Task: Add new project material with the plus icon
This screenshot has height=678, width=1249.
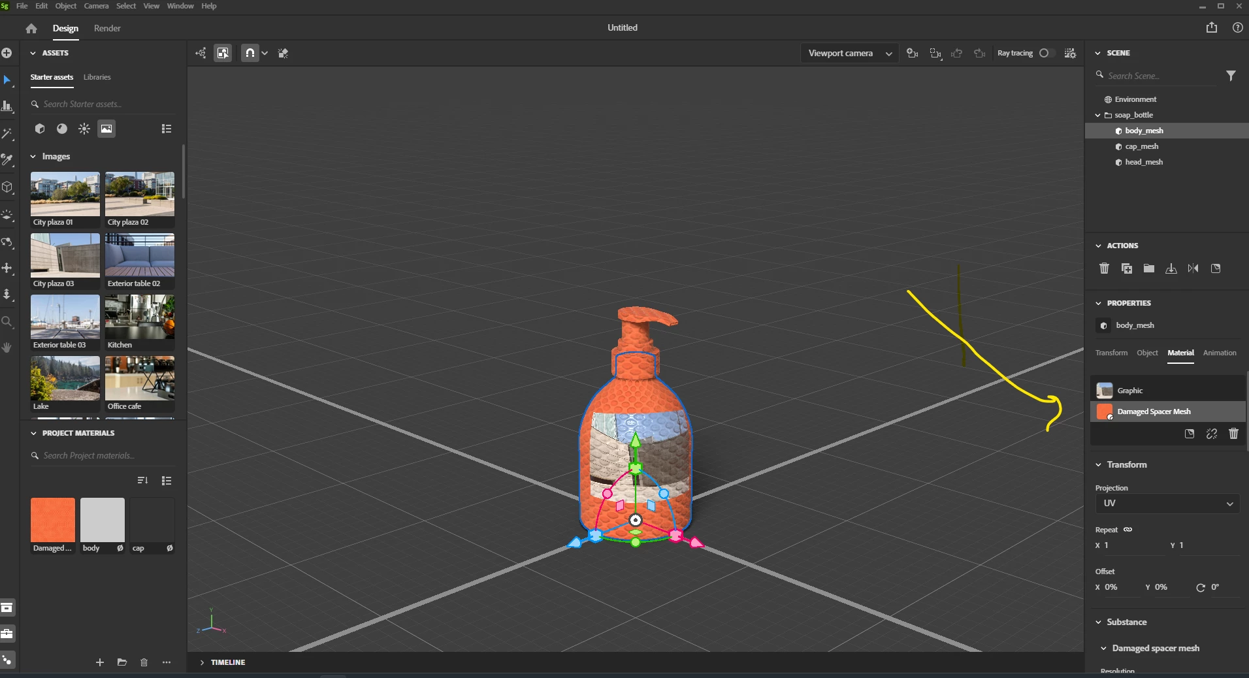Action: point(100,662)
